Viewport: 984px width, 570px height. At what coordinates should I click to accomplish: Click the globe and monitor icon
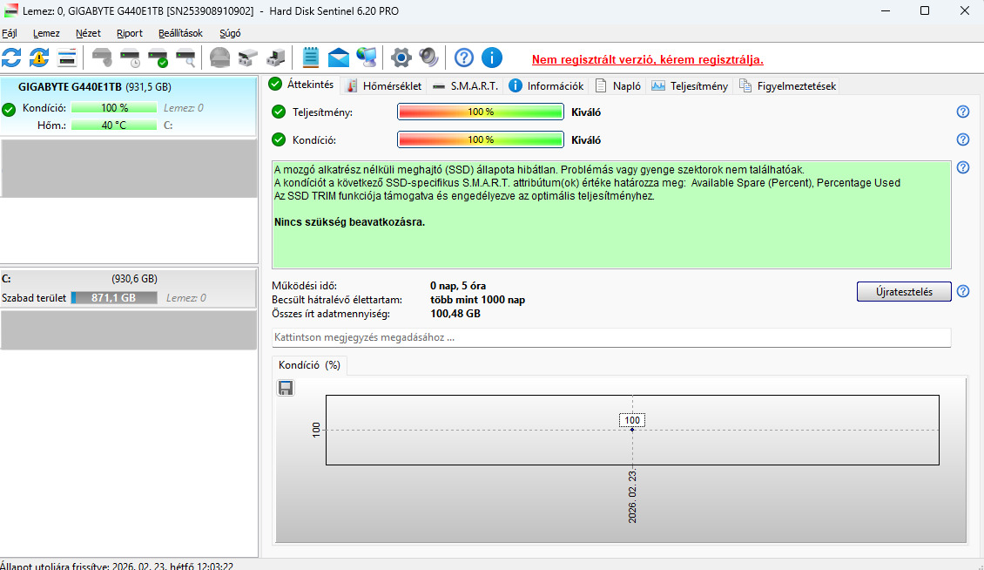pyautogui.click(x=367, y=58)
